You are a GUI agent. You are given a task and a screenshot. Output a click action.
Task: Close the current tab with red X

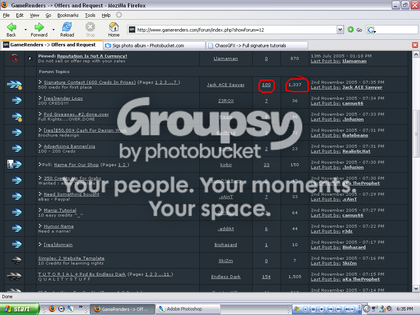(415, 45)
